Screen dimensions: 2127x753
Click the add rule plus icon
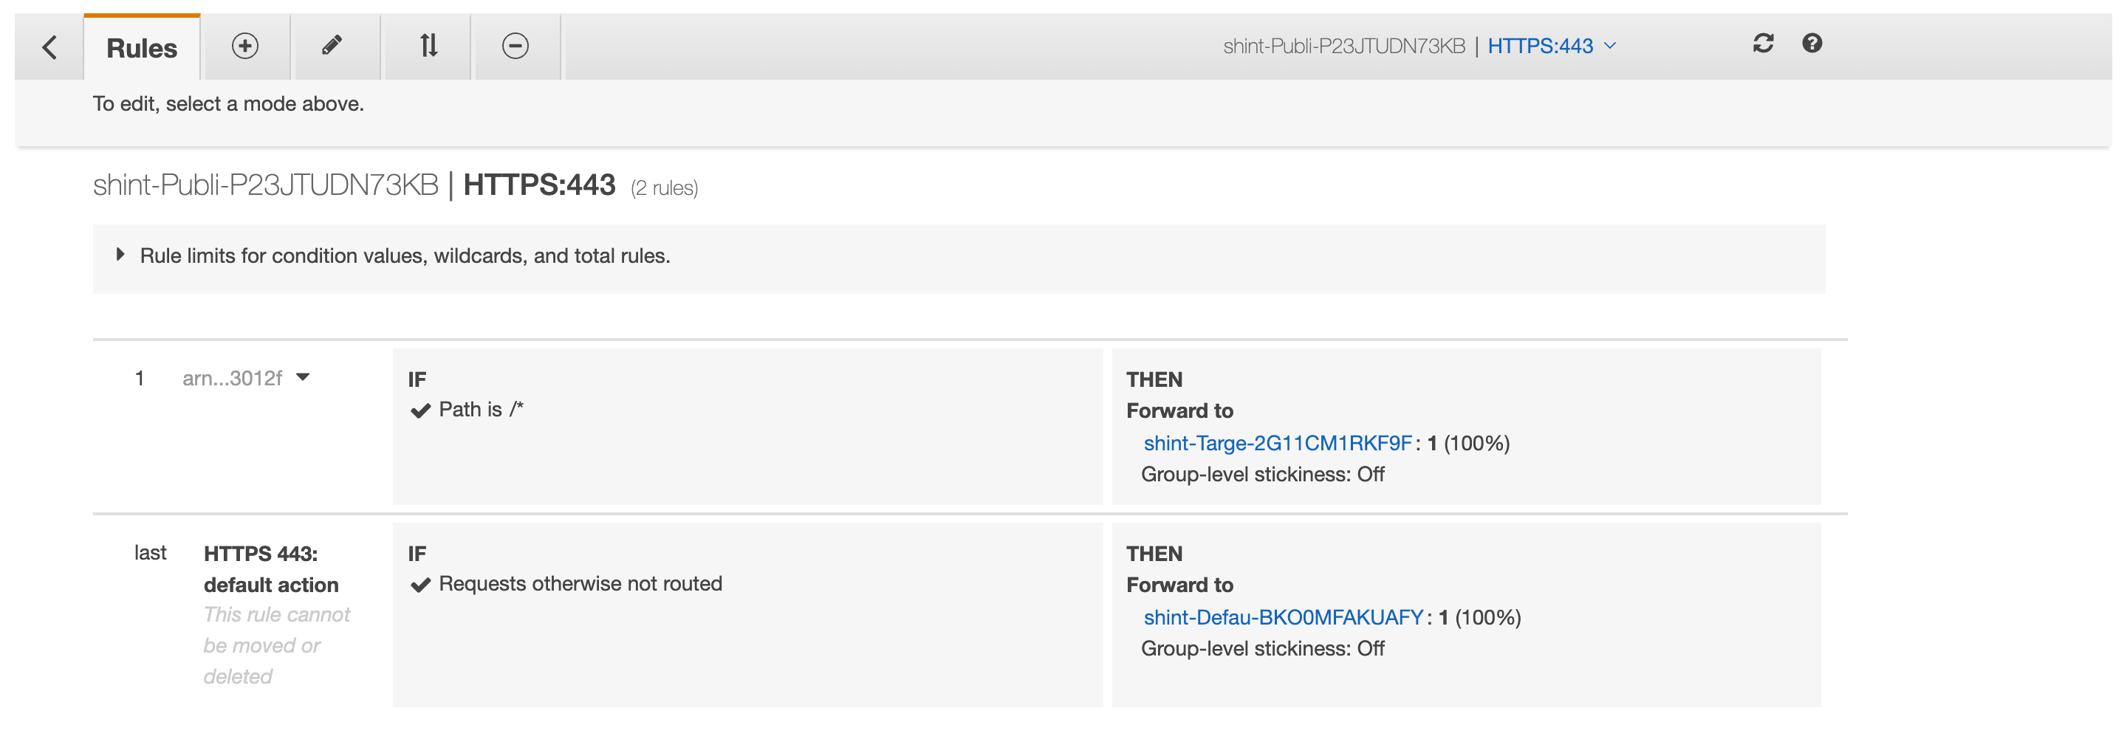pos(244,47)
